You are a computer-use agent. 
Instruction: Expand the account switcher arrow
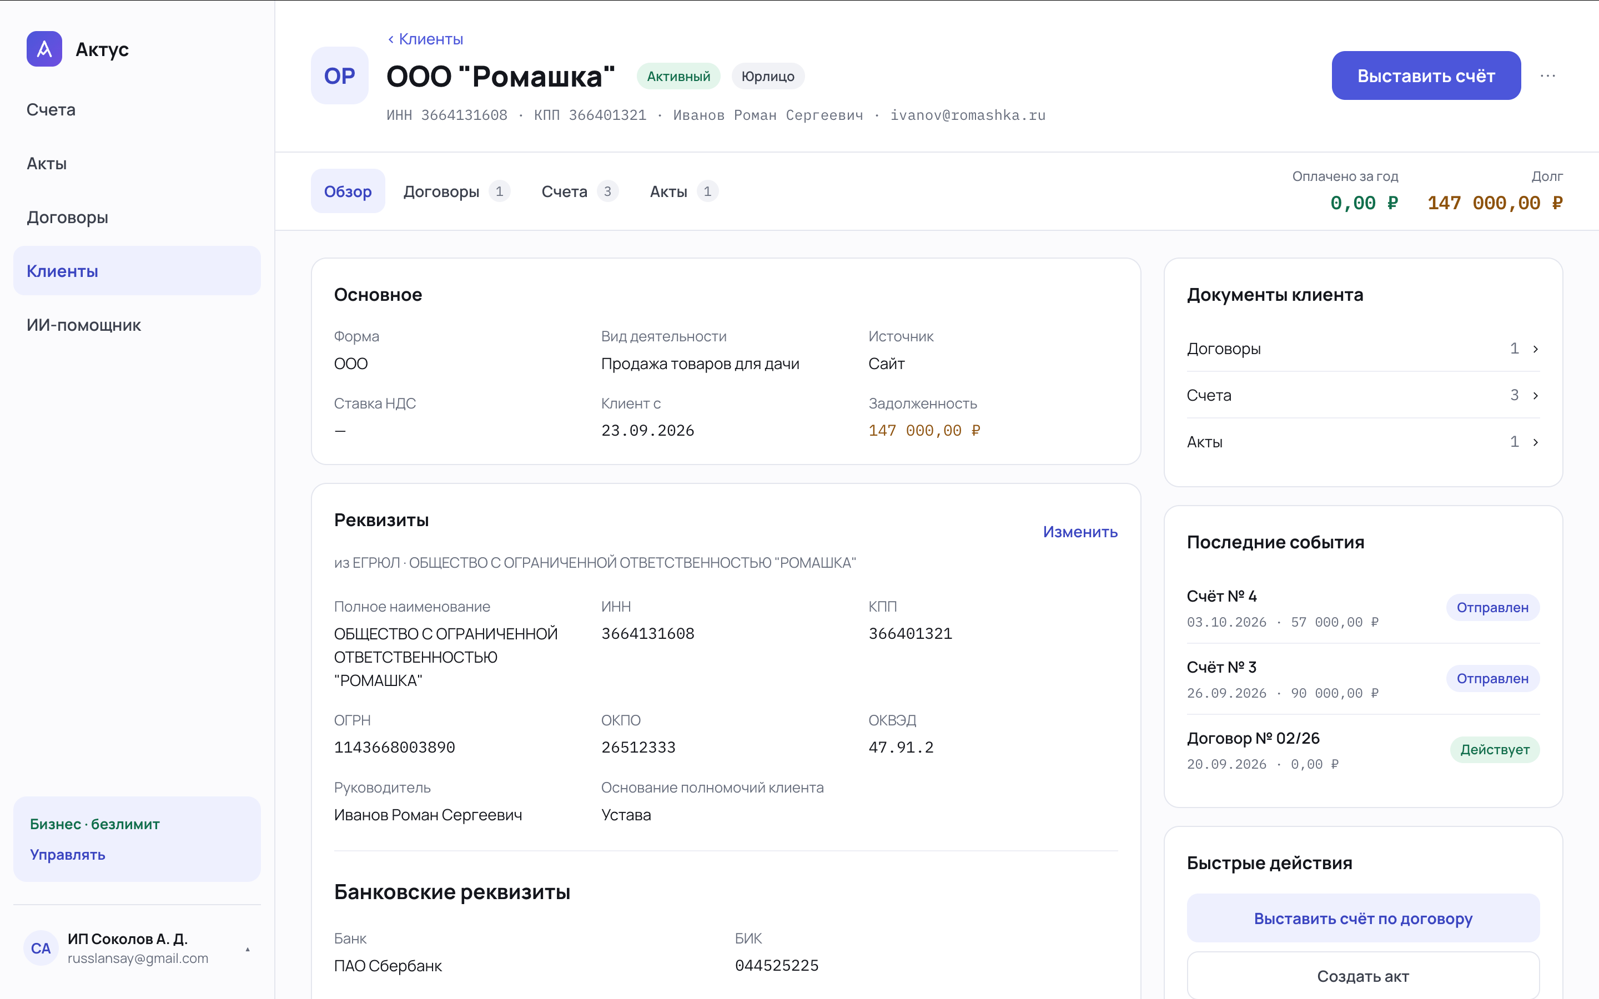tap(248, 950)
